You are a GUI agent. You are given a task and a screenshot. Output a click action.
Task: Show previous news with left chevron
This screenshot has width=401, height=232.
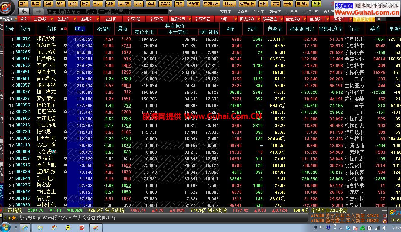coord(5,218)
